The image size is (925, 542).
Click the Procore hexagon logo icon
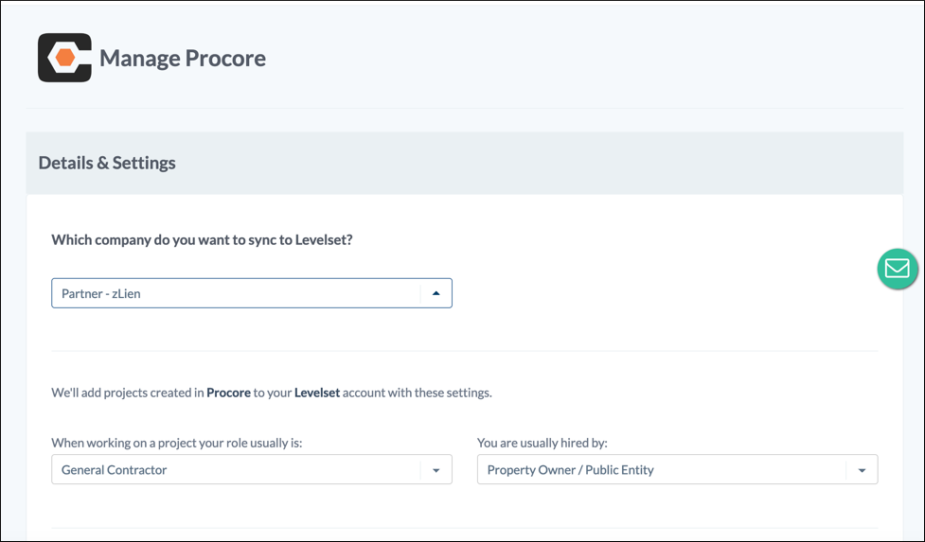click(x=65, y=58)
